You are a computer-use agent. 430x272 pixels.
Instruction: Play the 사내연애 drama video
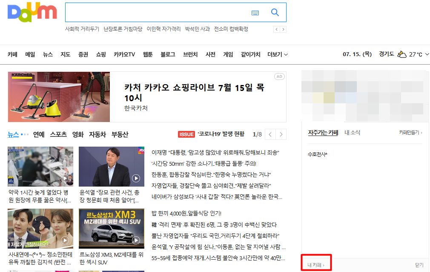point(65,240)
